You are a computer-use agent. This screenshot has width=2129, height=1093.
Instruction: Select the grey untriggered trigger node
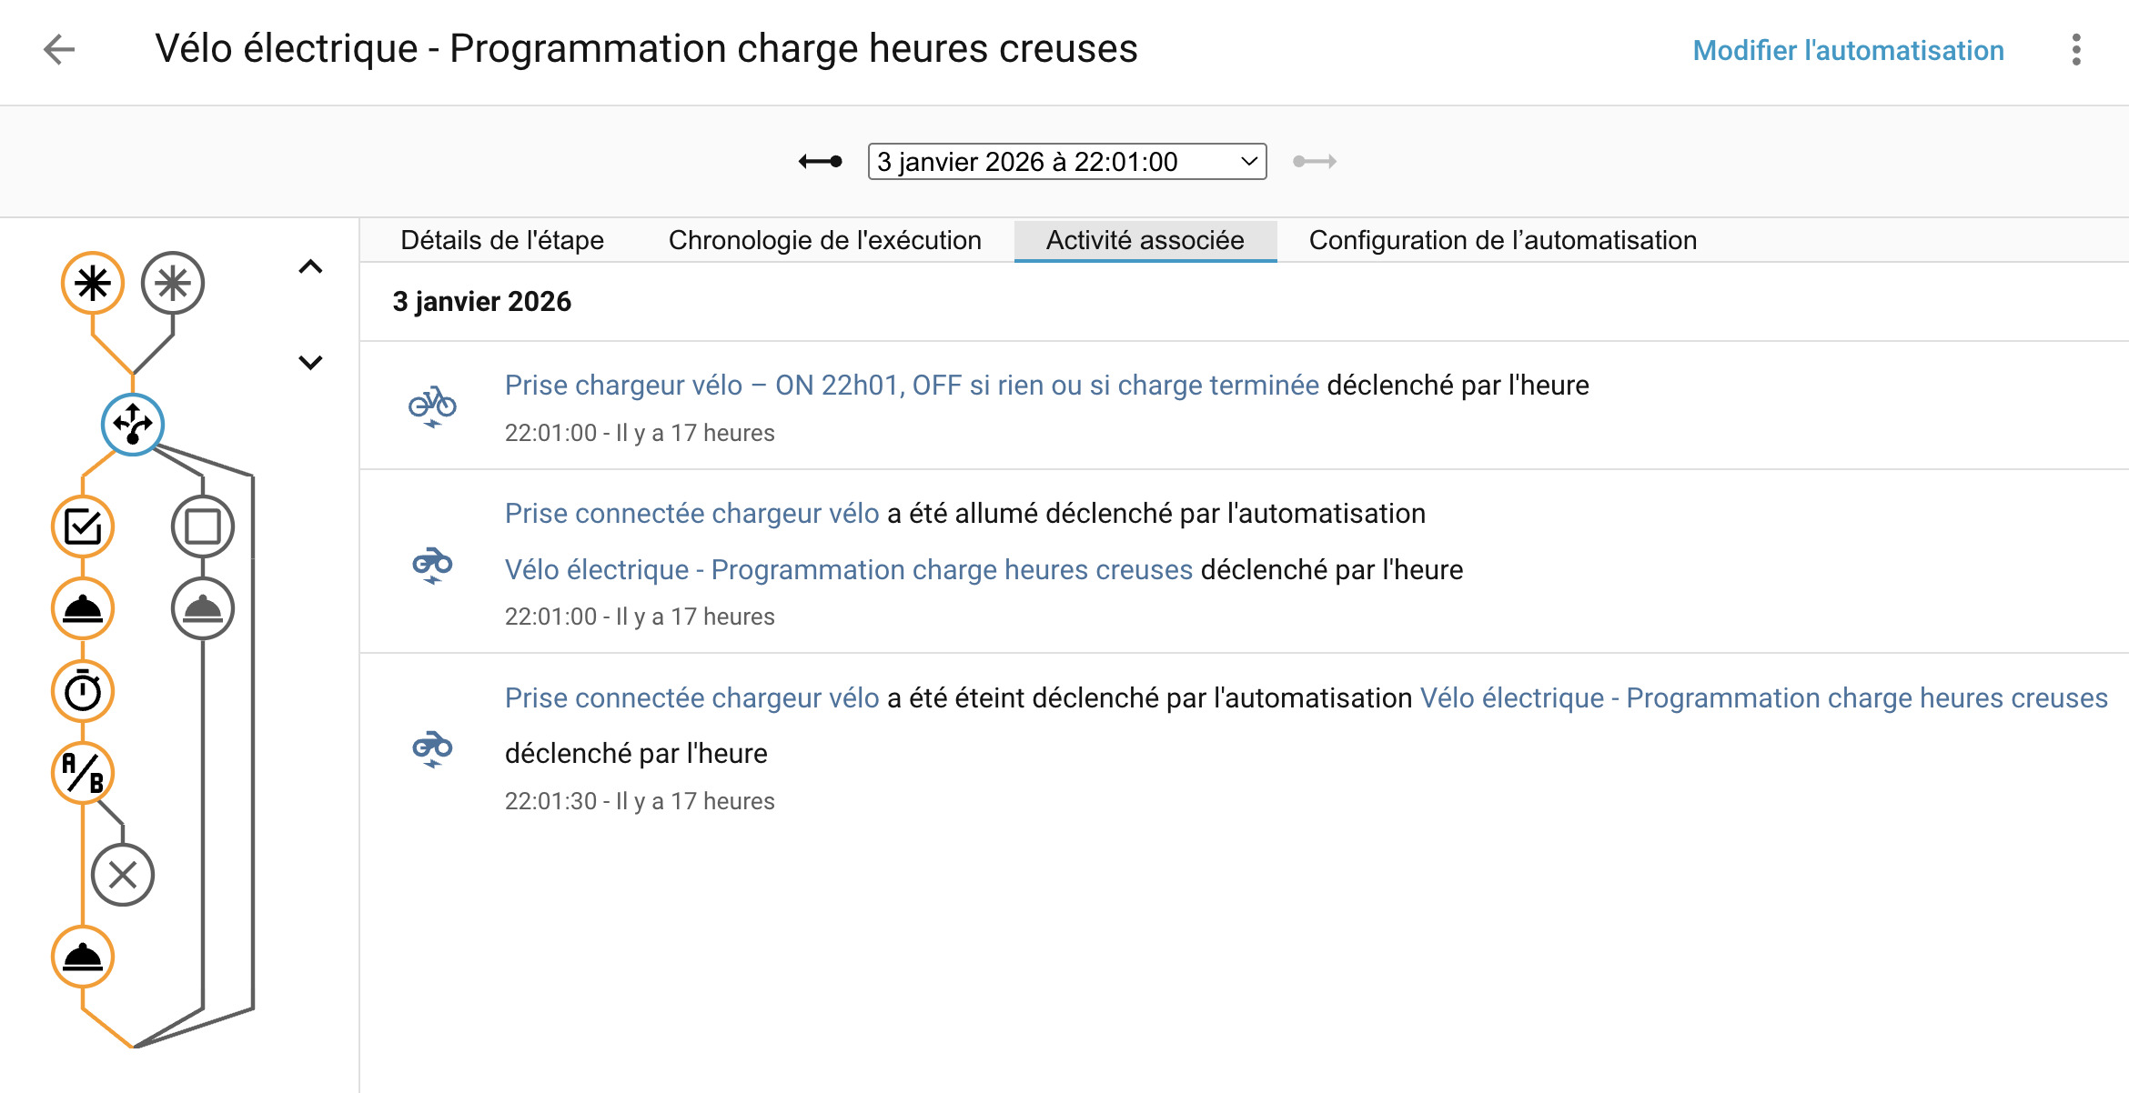[x=173, y=283]
